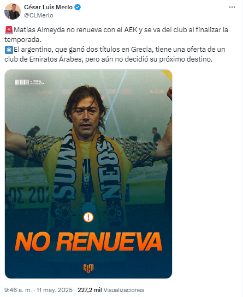The width and height of the screenshot is (243, 297).
Task: Click the 11 may. 2025 date
Action: pyautogui.click(x=55, y=290)
